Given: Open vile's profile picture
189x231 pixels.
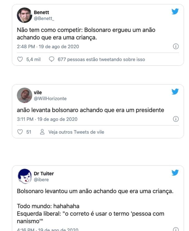Looking at the screenshot, I should point(24,95).
